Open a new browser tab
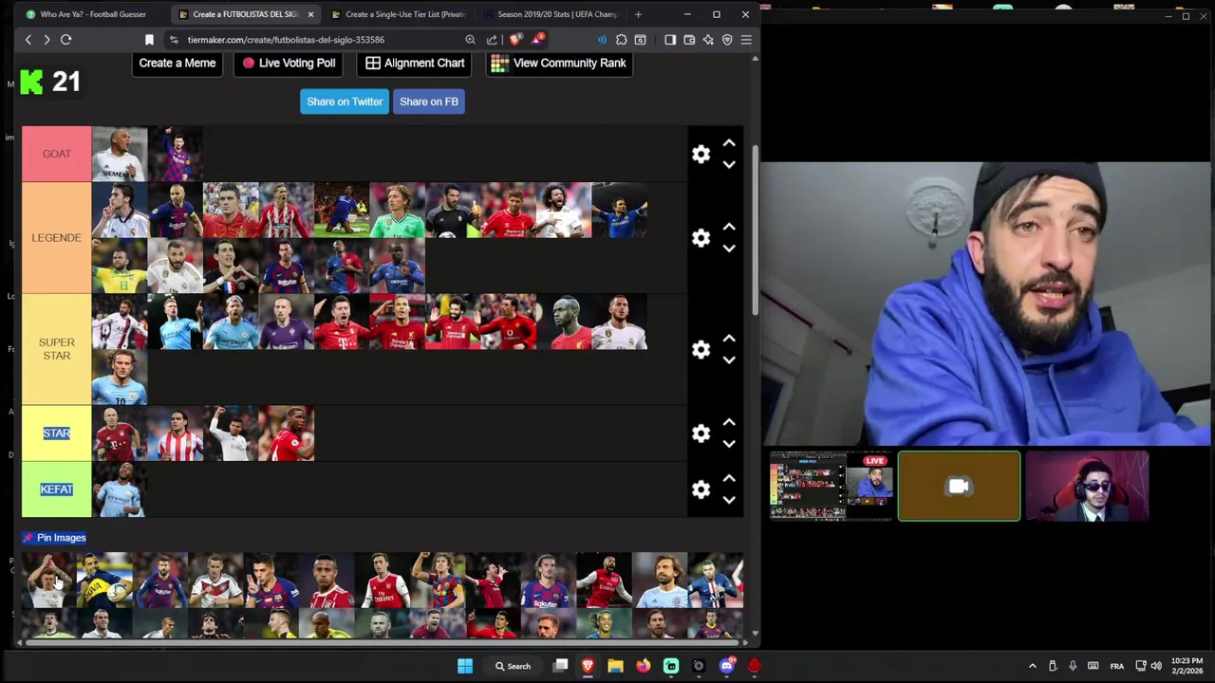Viewport: 1215px width, 683px height. [638, 14]
